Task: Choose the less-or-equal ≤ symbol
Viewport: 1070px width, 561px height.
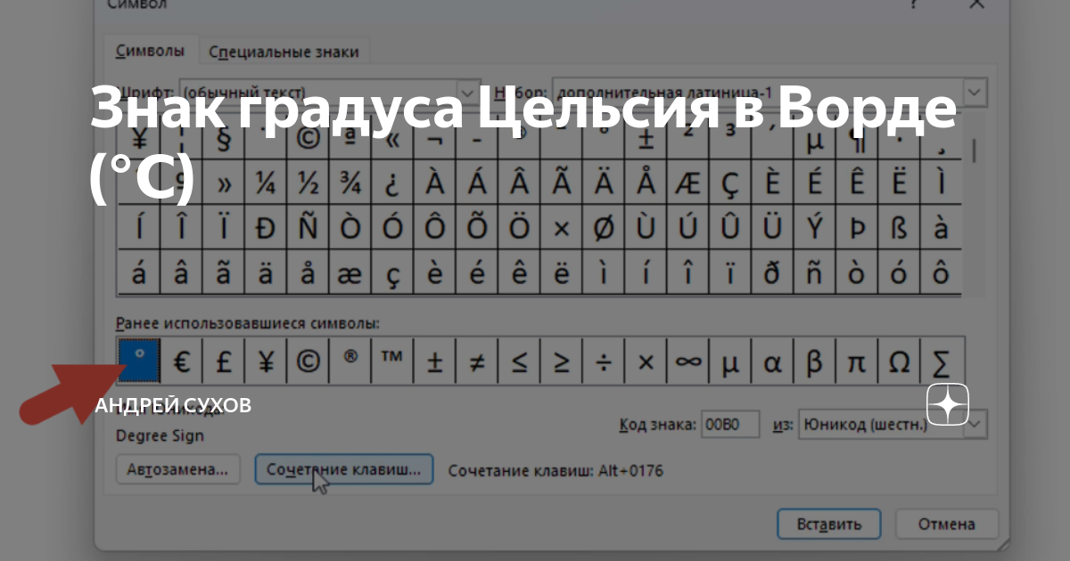Action: pos(519,362)
